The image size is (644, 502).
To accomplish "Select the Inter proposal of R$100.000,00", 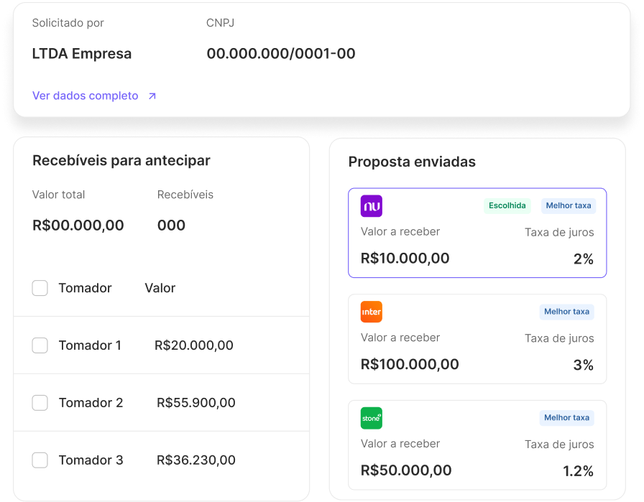I will [477, 339].
